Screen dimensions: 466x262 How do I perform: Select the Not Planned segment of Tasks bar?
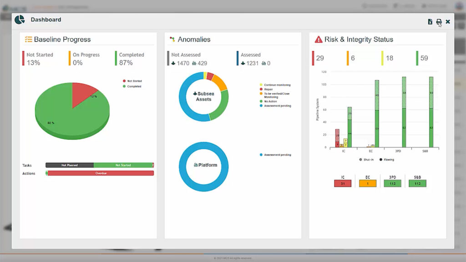70,165
